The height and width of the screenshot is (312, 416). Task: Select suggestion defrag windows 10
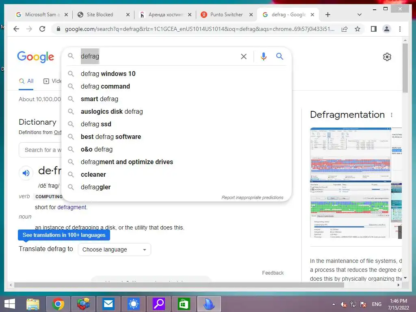[x=176, y=74]
